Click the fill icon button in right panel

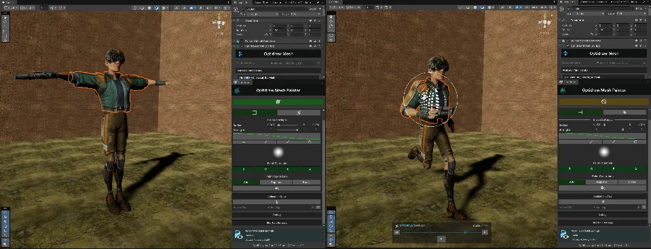pyautogui.click(x=602, y=187)
